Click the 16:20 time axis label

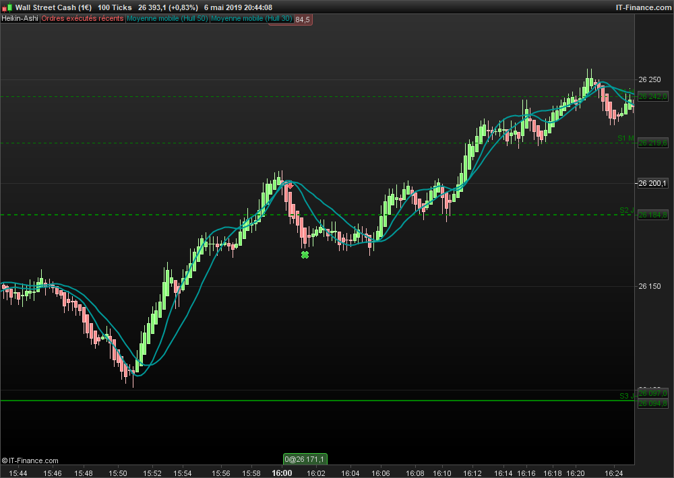click(576, 473)
